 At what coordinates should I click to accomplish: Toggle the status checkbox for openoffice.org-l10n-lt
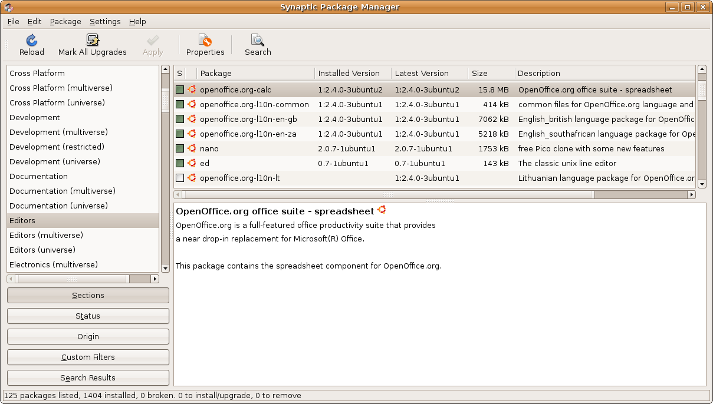180,178
